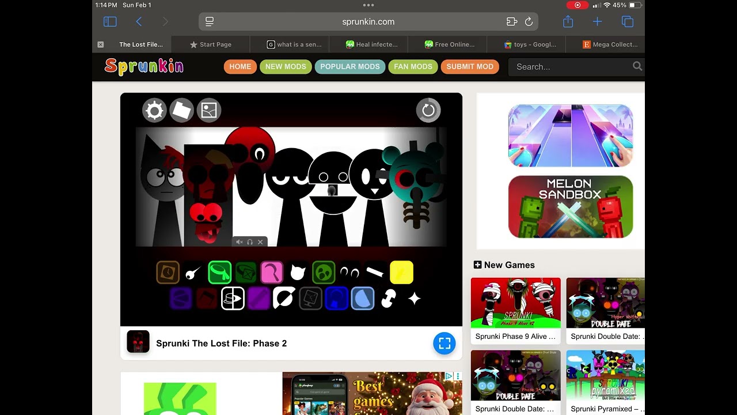Screen dimensions: 737x415
Task: Switch to the 'Free Online...' tab
Action: coord(450,44)
